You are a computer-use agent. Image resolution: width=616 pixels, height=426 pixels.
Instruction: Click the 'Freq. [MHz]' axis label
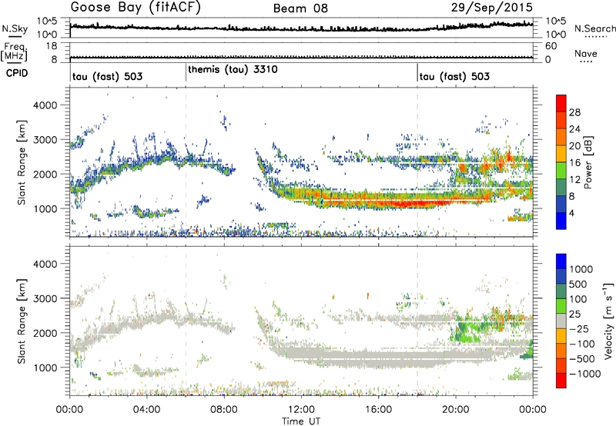pos(14,52)
